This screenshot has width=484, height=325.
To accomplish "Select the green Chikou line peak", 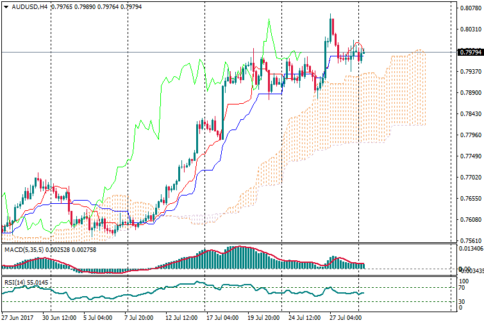I will pos(268,21).
